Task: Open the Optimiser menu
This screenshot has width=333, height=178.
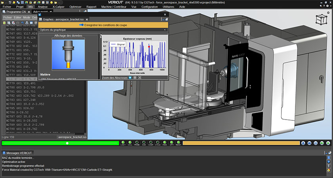Action: tap(75, 7)
